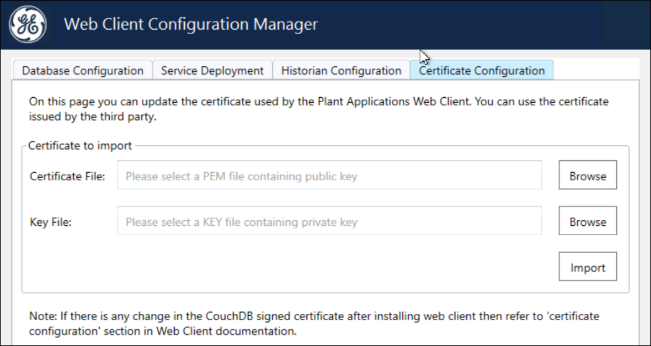Click the 'Certificate to import' group label

(80, 145)
